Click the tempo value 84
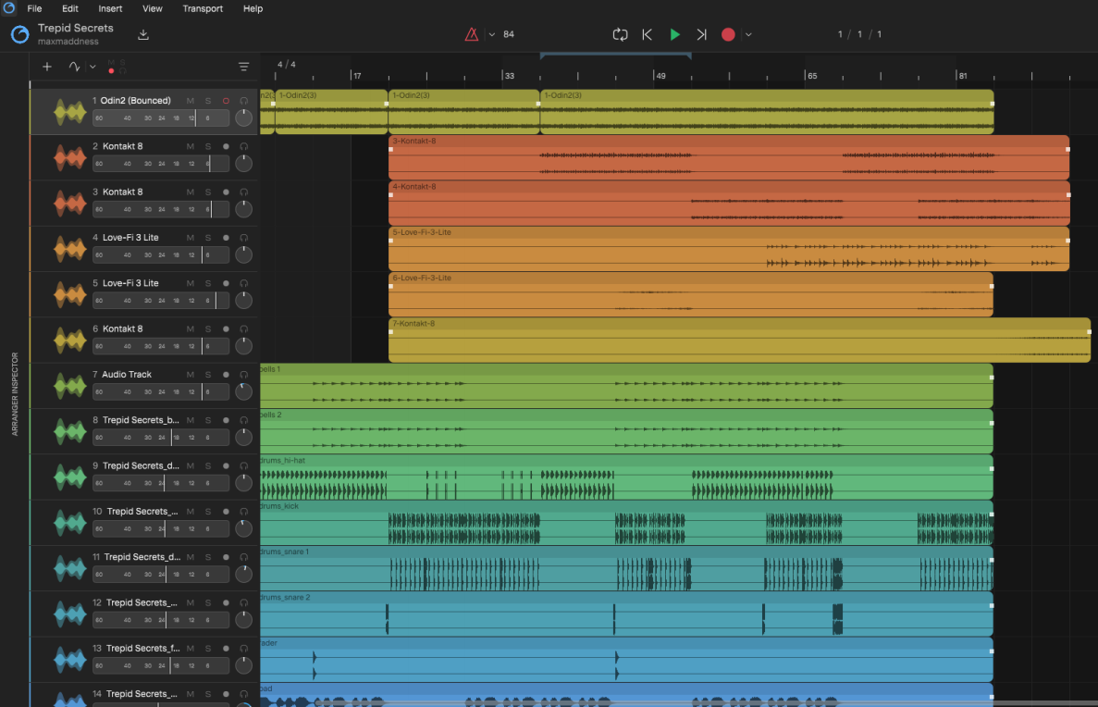Viewport: 1098px width, 707px height. point(509,34)
